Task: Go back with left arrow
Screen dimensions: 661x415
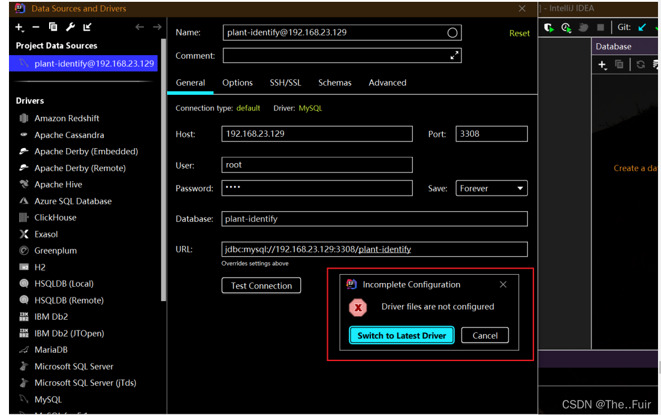Action: (x=140, y=27)
